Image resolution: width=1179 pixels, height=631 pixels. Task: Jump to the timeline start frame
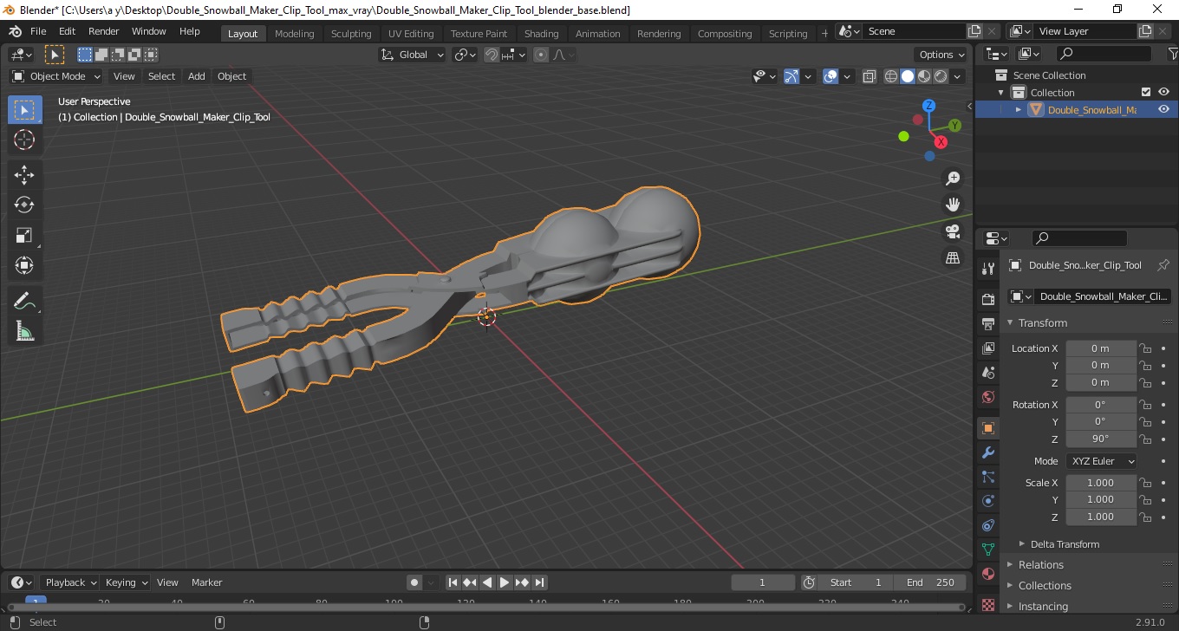tap(453, 582)
